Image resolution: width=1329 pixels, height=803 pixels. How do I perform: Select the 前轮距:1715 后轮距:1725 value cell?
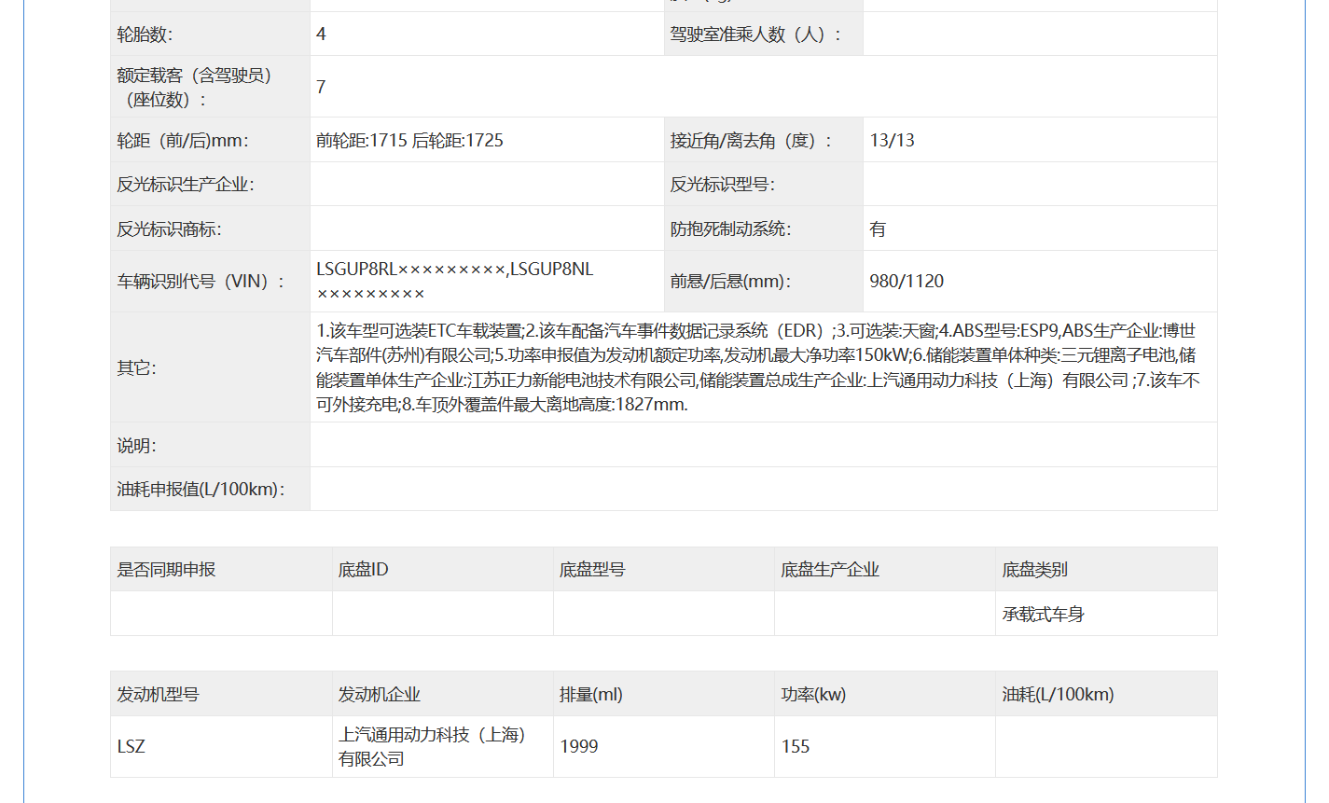409,141
